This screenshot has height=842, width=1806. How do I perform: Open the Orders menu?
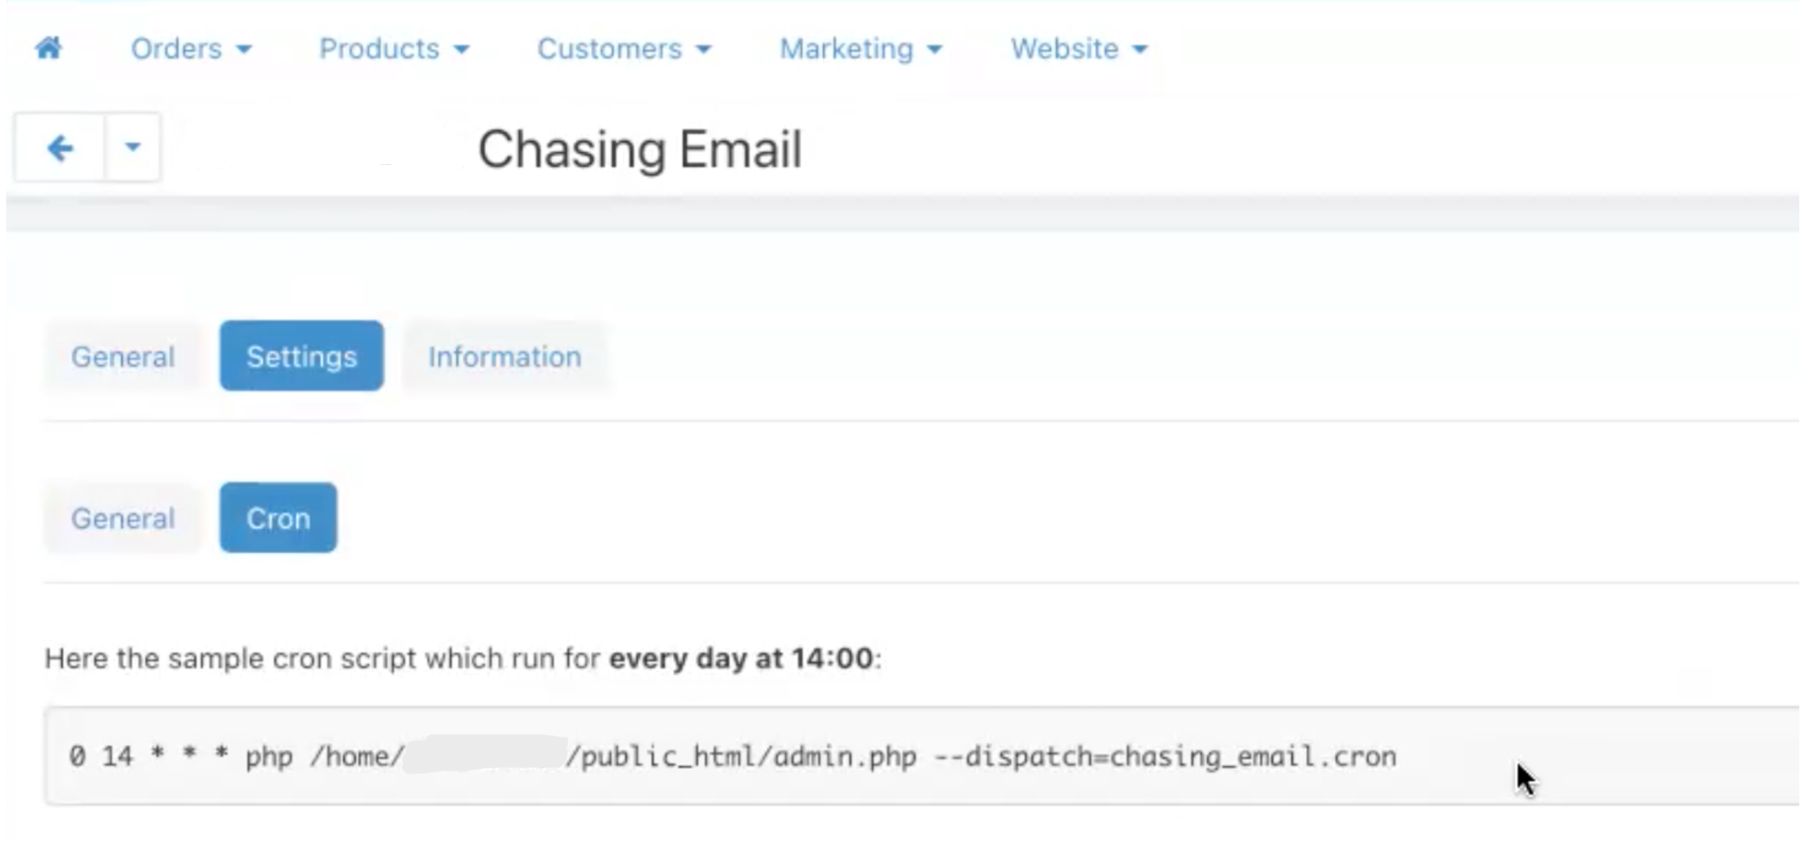tap(176, 49)
